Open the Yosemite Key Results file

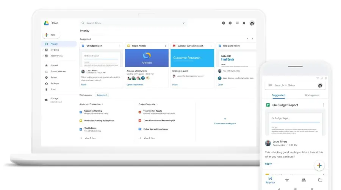tap(153, 111)
